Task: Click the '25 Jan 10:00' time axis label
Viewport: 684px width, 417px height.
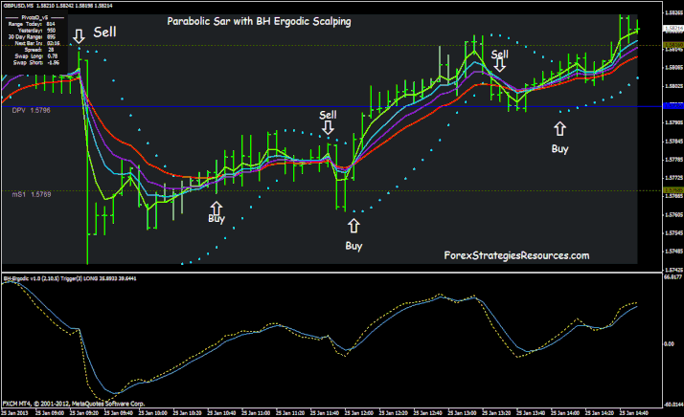Action: pyautogui.click(x=152, y=412)
